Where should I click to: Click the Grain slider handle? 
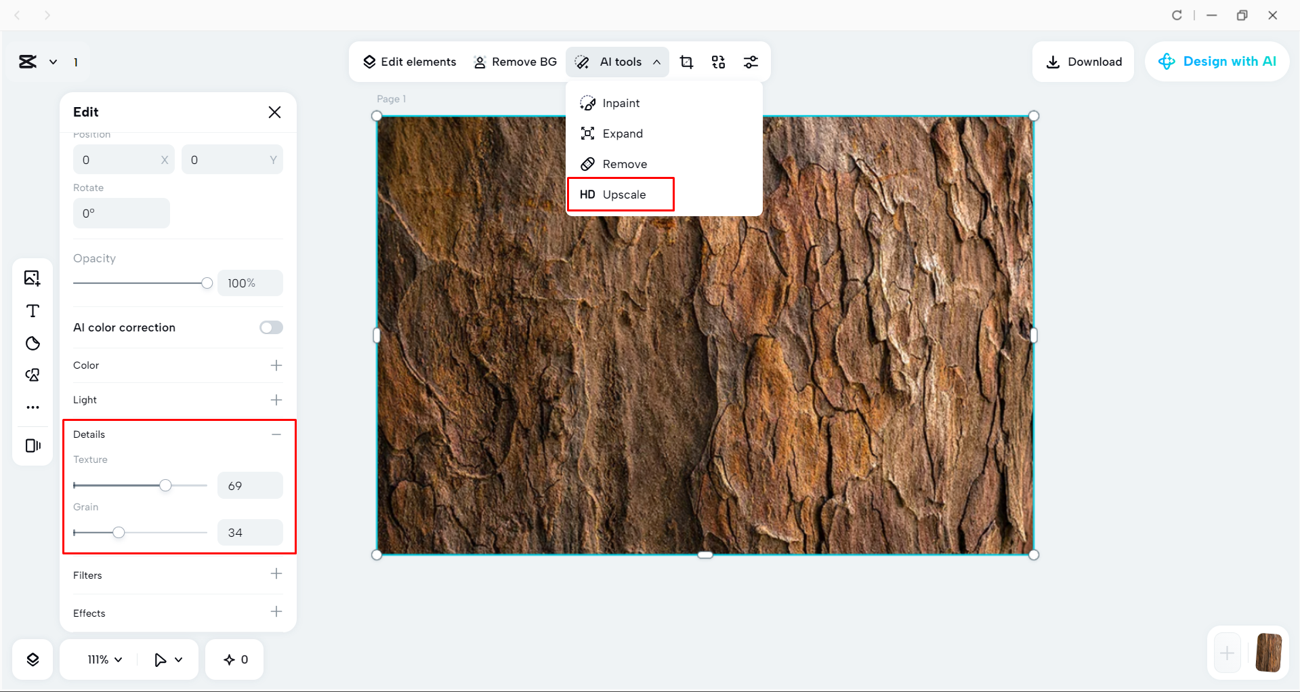coord(119,533)
